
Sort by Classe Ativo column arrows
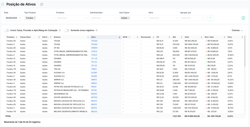[39, 37]
